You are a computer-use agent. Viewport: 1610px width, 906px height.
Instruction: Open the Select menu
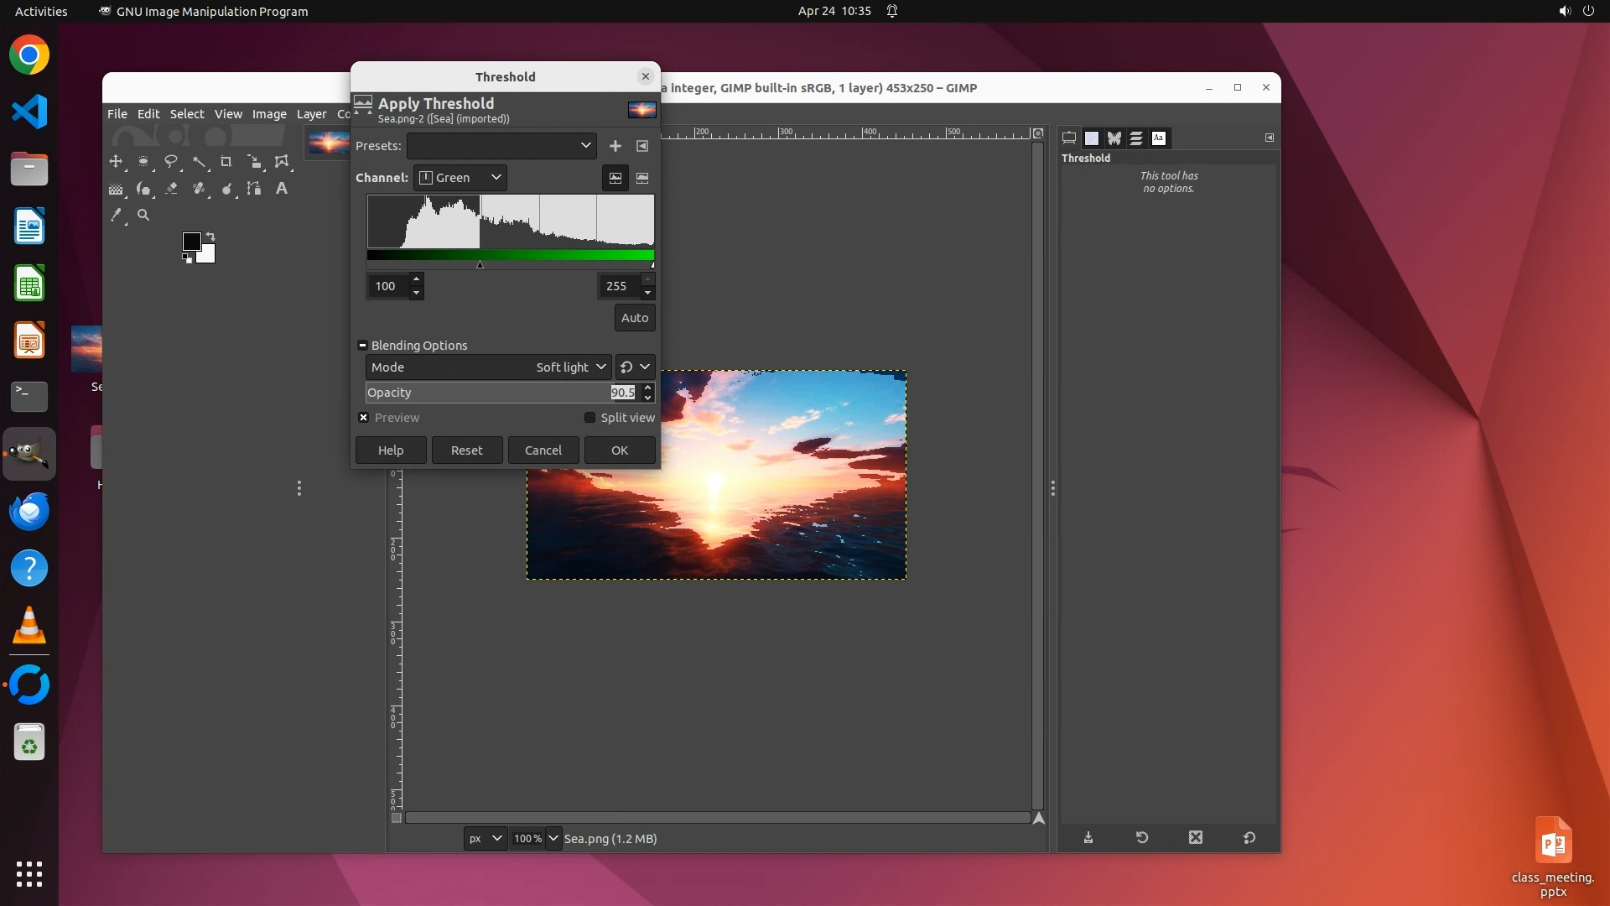(x=186, y=114)
